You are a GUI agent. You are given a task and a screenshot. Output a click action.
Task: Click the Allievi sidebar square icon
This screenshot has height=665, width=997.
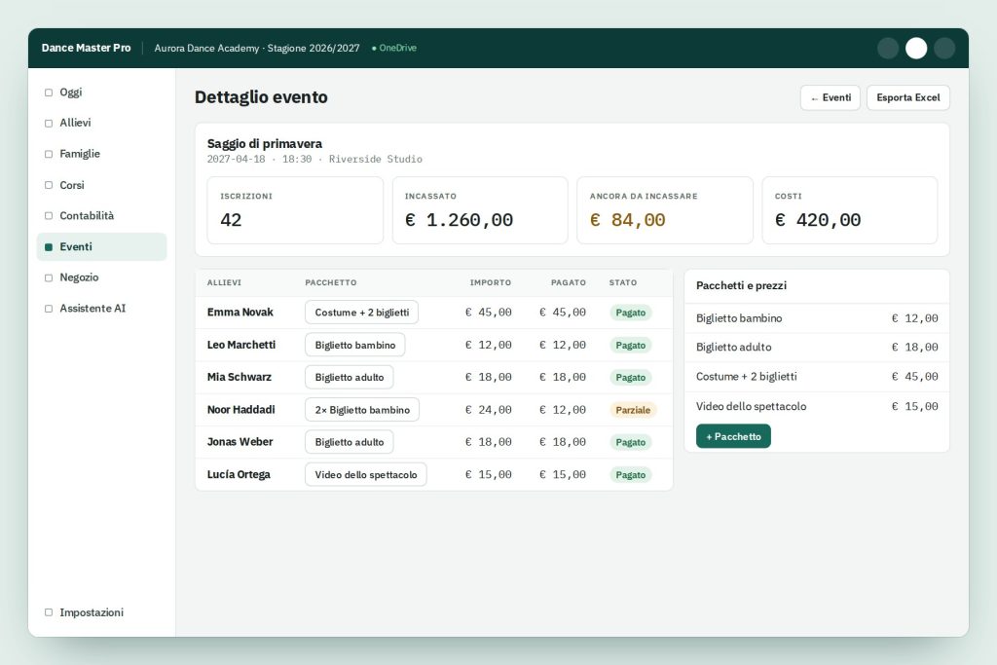coord(49,123)
